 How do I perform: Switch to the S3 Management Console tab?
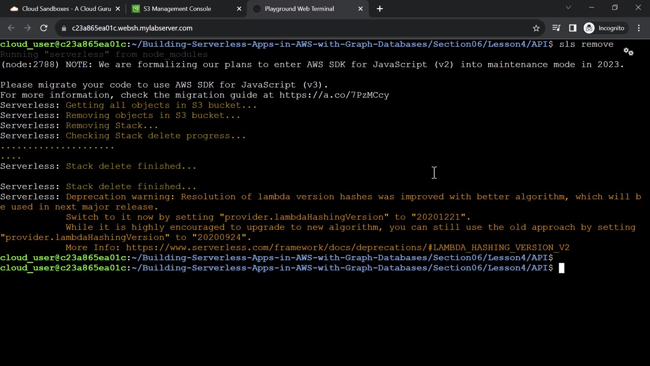(178, 9)
